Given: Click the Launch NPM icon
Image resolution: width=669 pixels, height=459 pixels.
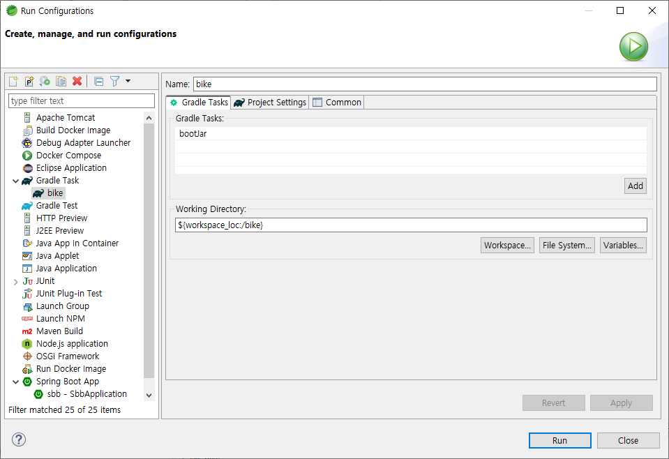Looking at the screenshot, I should coord(27,319).
